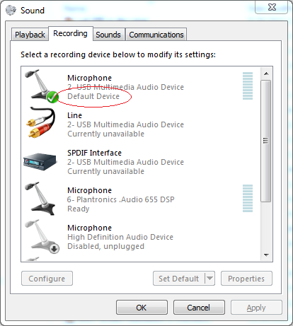This screenshot has width=293, height=326.
Task: Click the device list scrollbar thumb
Action: click(266, 141)
